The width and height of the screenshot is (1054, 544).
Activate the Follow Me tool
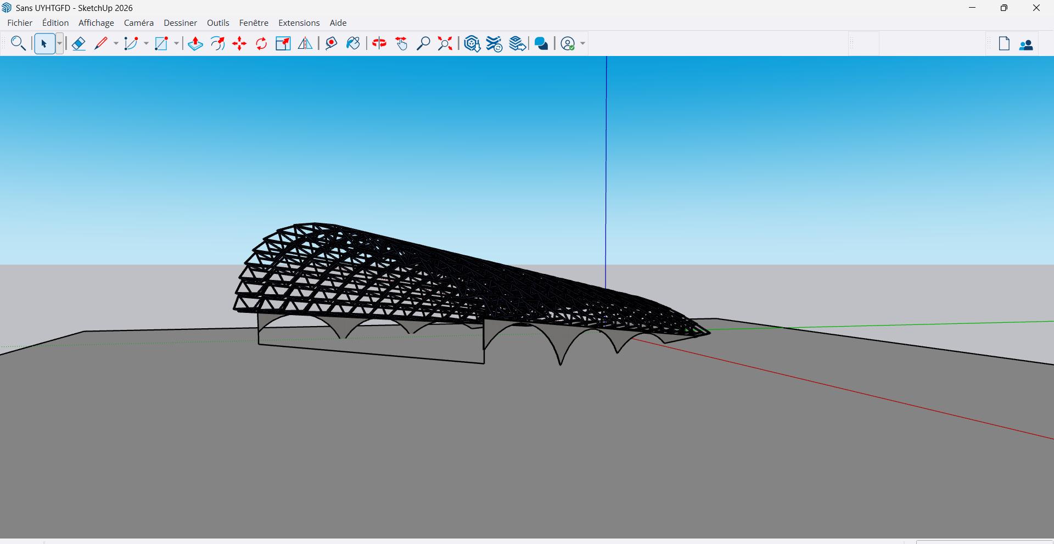click(x=218, y=44)
